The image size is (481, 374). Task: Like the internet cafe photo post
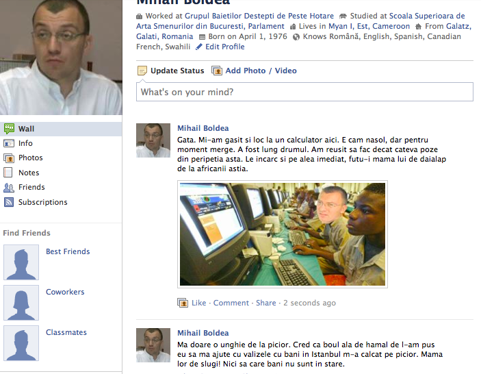[199, 303]
